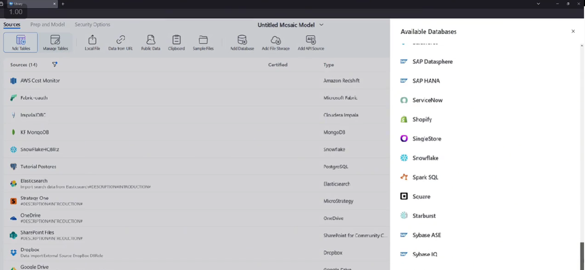The width and height of the screenshot is (585, 270).
Task: Select the SingleStore database icon
Action: tap(404, 139)
